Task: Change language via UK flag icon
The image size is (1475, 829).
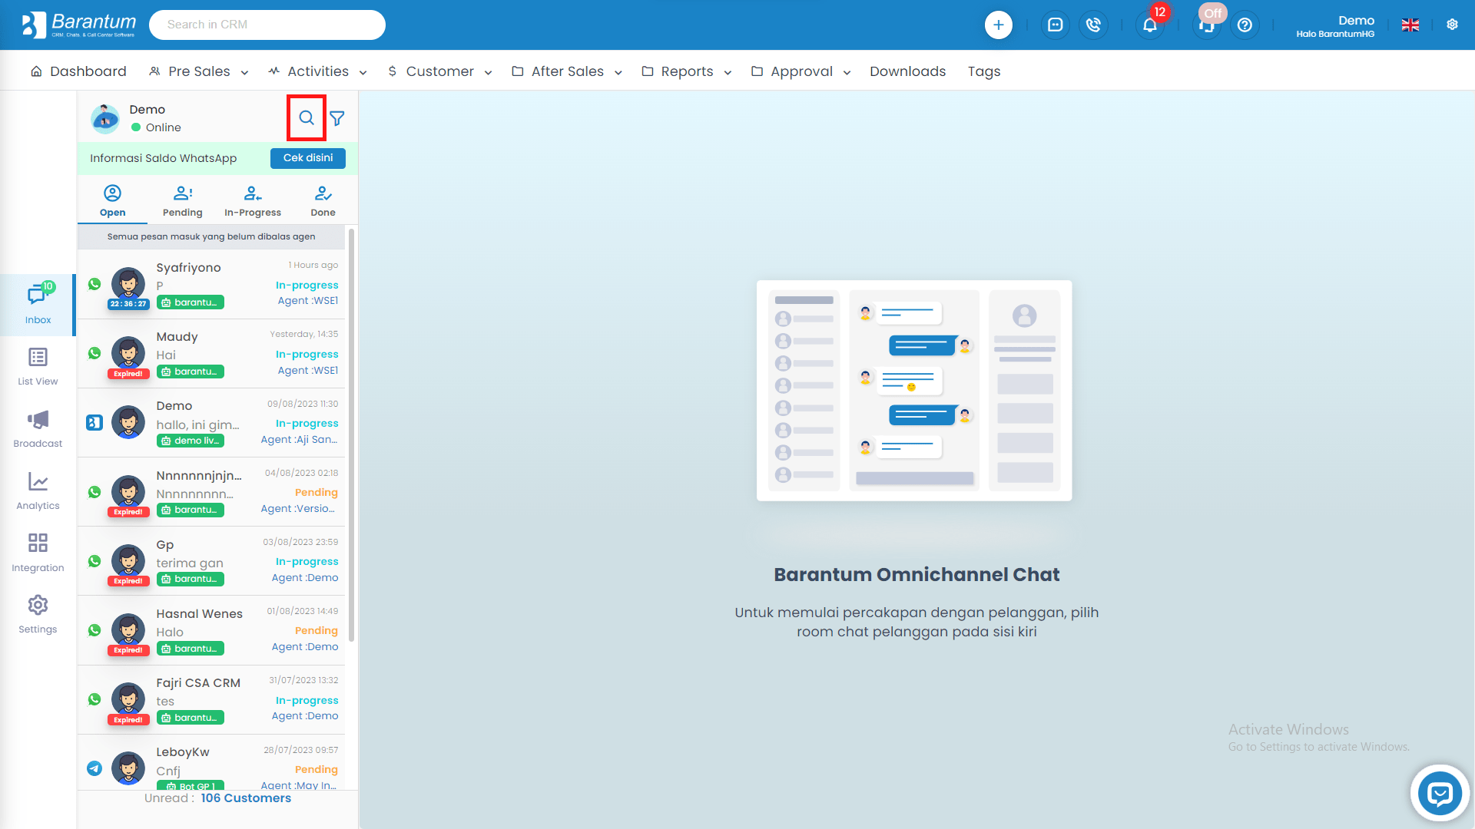Action: [1410, 25]
